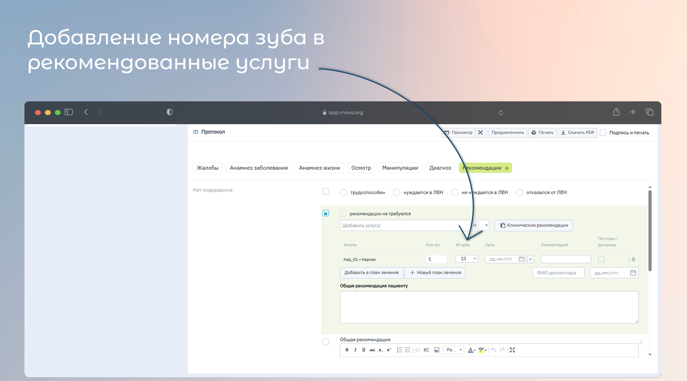Switch to the Диагноз tab

coord(440,168)
